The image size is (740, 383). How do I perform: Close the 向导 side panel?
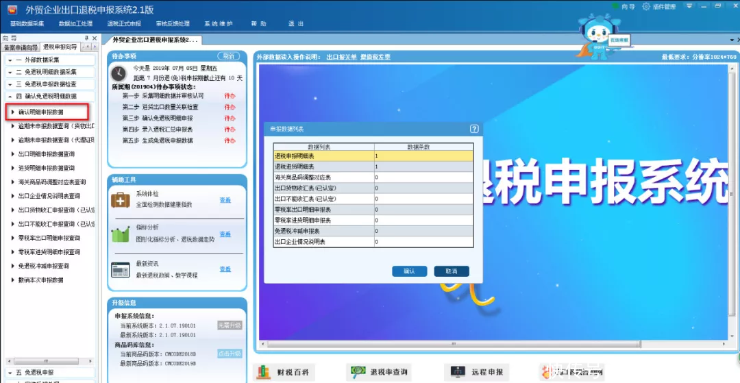(x=95, y=38)
